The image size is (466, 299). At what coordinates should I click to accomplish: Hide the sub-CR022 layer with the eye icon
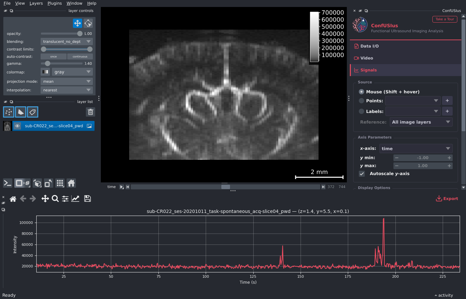click(17, 126)
